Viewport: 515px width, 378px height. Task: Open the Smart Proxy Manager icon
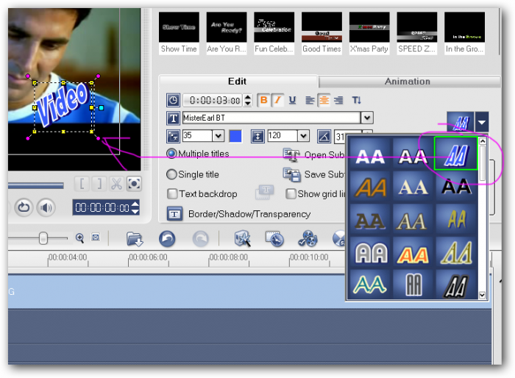click(242, 238)
